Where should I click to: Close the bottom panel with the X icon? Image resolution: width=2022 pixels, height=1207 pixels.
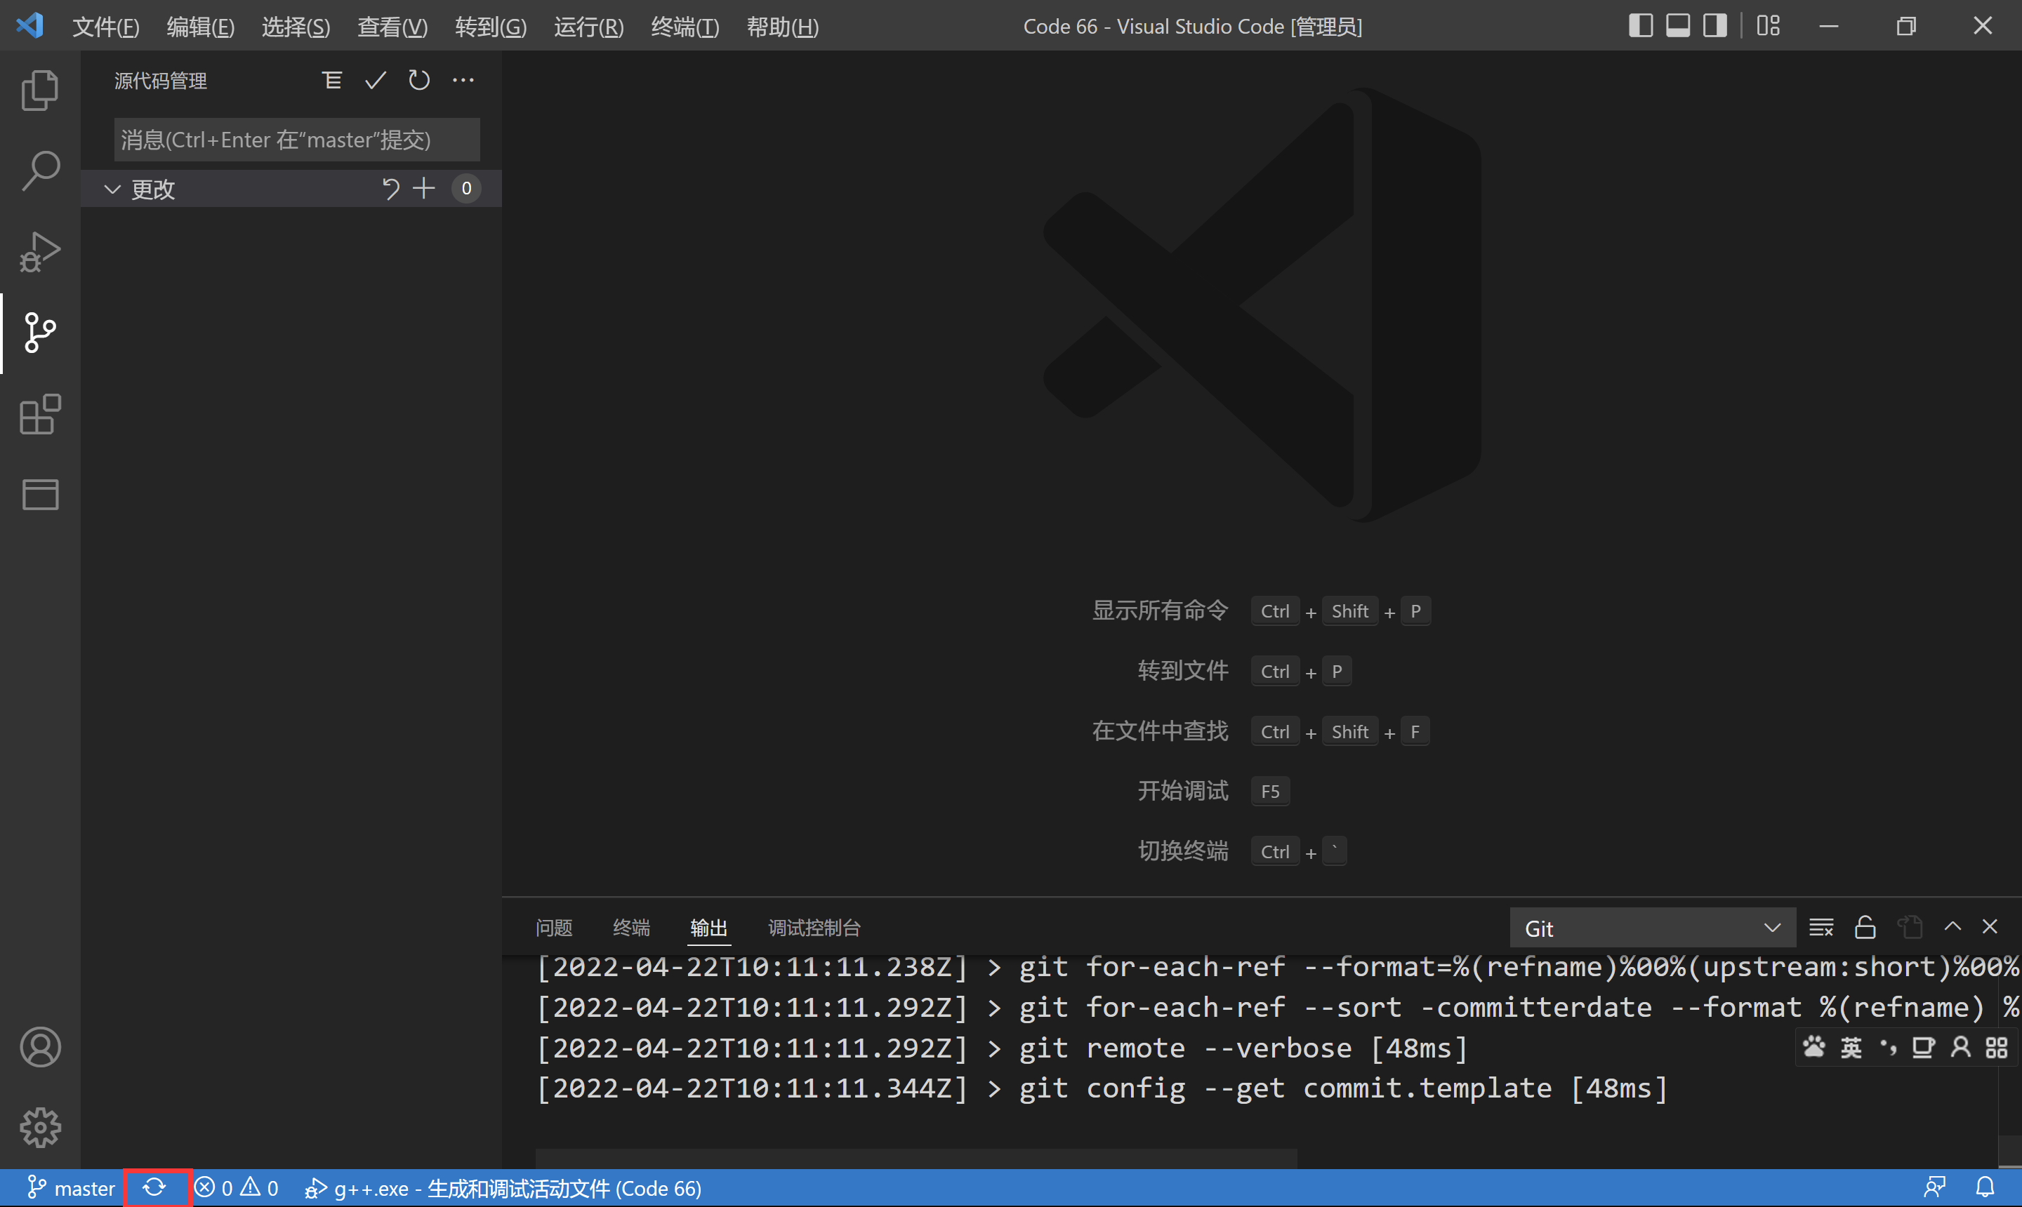(x=1990, y=927)
